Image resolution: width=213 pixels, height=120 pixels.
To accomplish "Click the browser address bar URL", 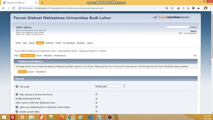I will pyautogui.click(x=70, y=8).
